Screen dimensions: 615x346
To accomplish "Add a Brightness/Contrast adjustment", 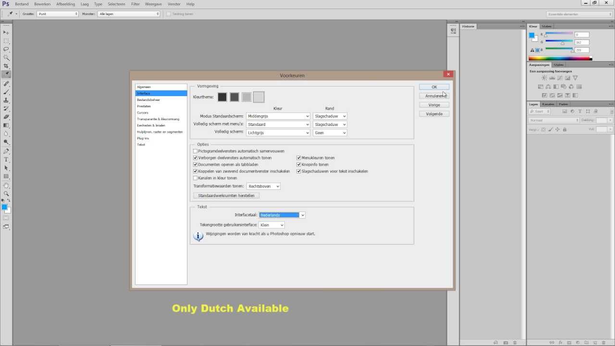I will 544,78.
